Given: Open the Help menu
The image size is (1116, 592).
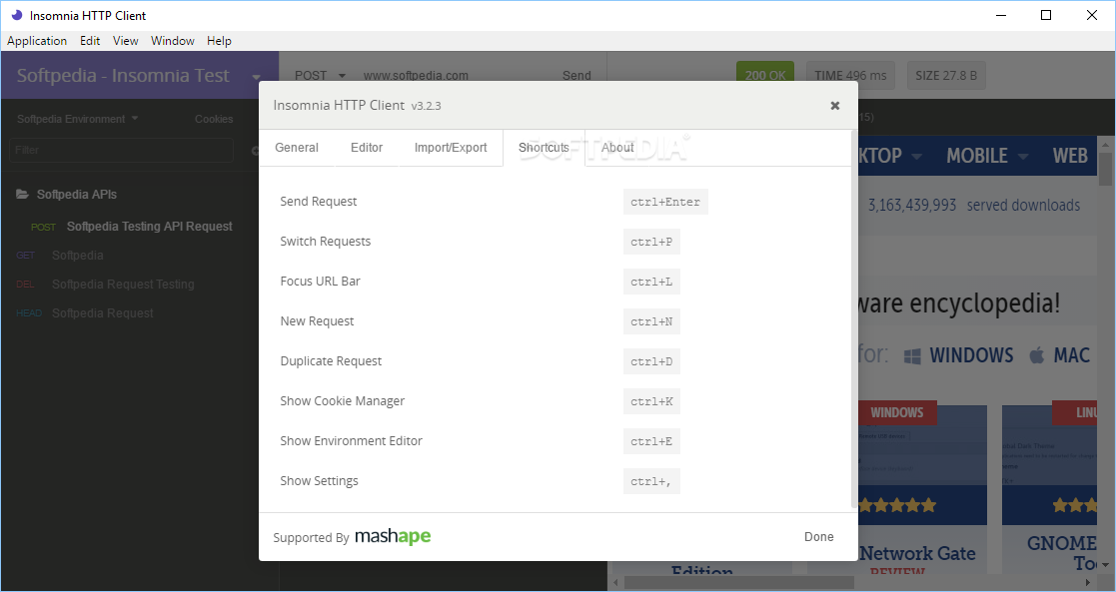Looking at the screenshot, I should tap(219, 41).
